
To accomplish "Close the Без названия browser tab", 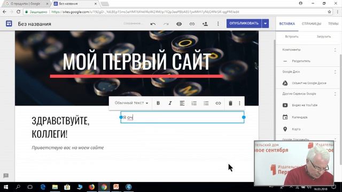I will tap(96, 4).
